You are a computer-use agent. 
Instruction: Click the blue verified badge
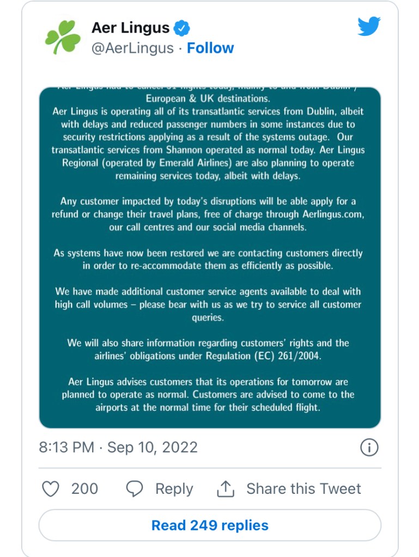click(181, 28)
